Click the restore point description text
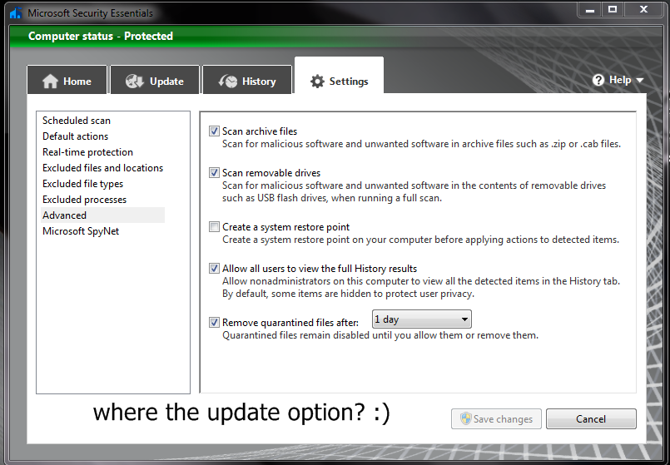Screen dimensions: 670x465 pos(420,240)
